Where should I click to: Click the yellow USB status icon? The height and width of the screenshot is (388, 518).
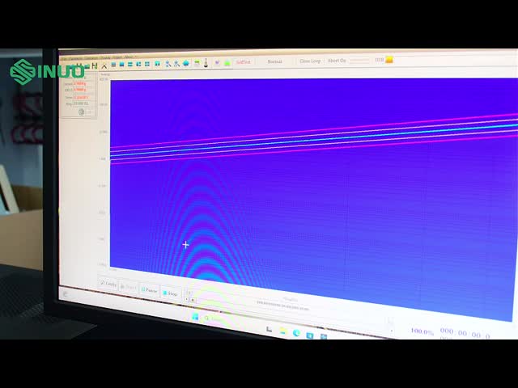point(389,60)
